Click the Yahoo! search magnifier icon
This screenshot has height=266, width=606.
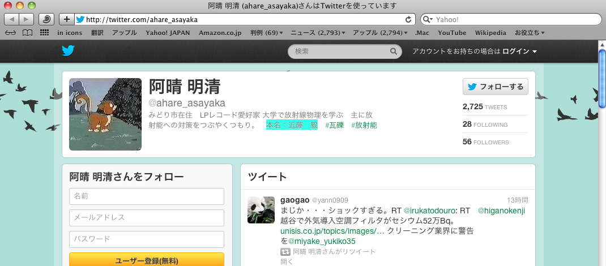pos(426,19)
